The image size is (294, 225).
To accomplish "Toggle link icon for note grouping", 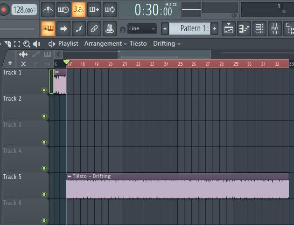I will tap(94, 28).
